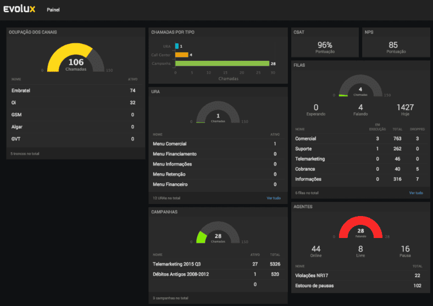Select the Embratel trunk row
Viewport: 433px width, 306px height.
click(x=75, y=90)
